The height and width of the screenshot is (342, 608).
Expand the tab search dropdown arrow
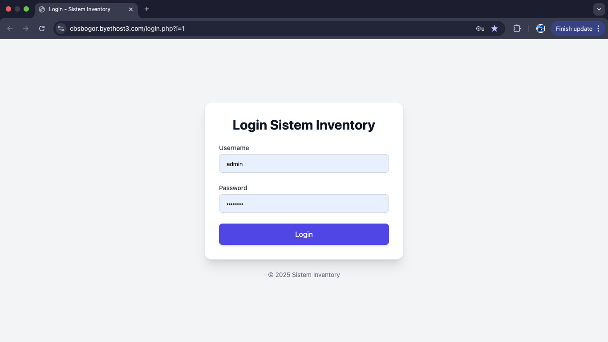coord(599,9)
